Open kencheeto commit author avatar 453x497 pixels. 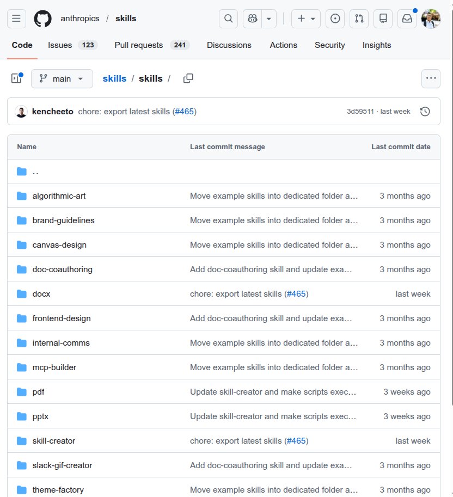21,112
